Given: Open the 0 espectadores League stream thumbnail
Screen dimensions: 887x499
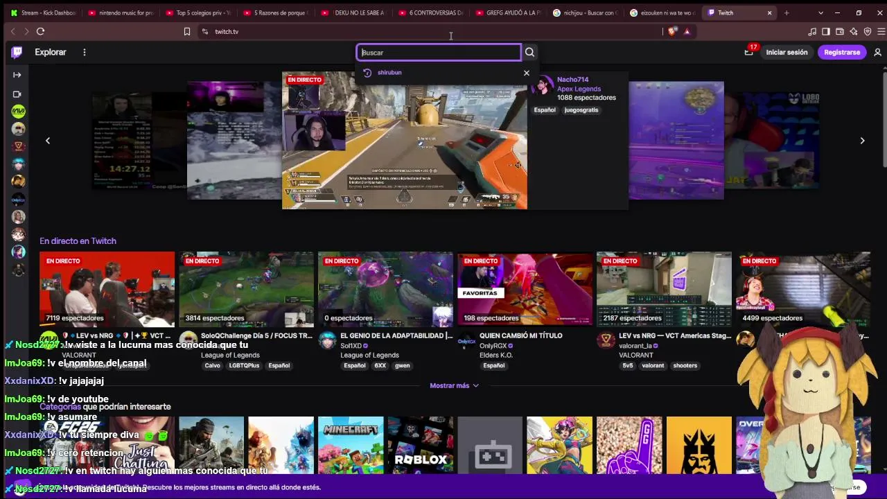Looking at the screenshot, I should coord(386,290).
